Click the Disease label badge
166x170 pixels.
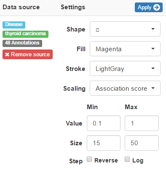[x=14, y=25]
